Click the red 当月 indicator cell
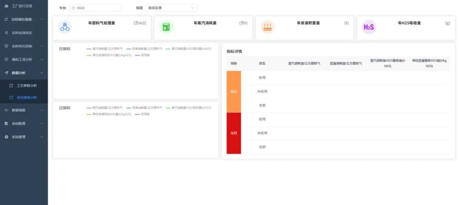 [x=234, y=133]
